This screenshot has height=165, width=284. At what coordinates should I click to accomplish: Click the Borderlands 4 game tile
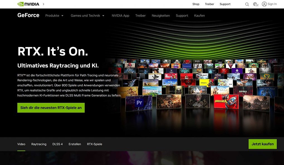click(226, 101)
